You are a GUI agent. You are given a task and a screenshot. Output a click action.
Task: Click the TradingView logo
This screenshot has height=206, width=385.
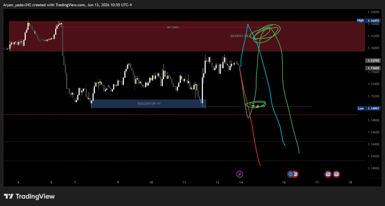tap(29, 197)
